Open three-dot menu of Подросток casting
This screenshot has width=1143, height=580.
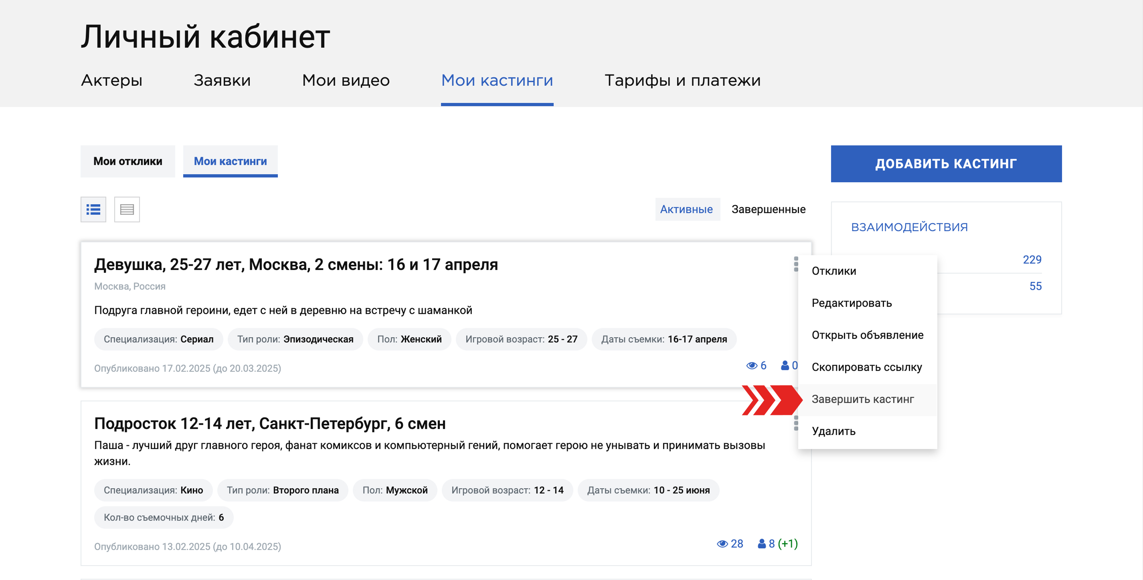(x=796, y=423)
